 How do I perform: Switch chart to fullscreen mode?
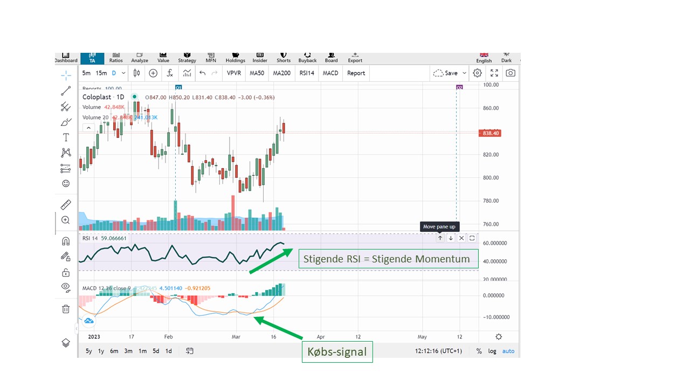(x=494, y=73)
